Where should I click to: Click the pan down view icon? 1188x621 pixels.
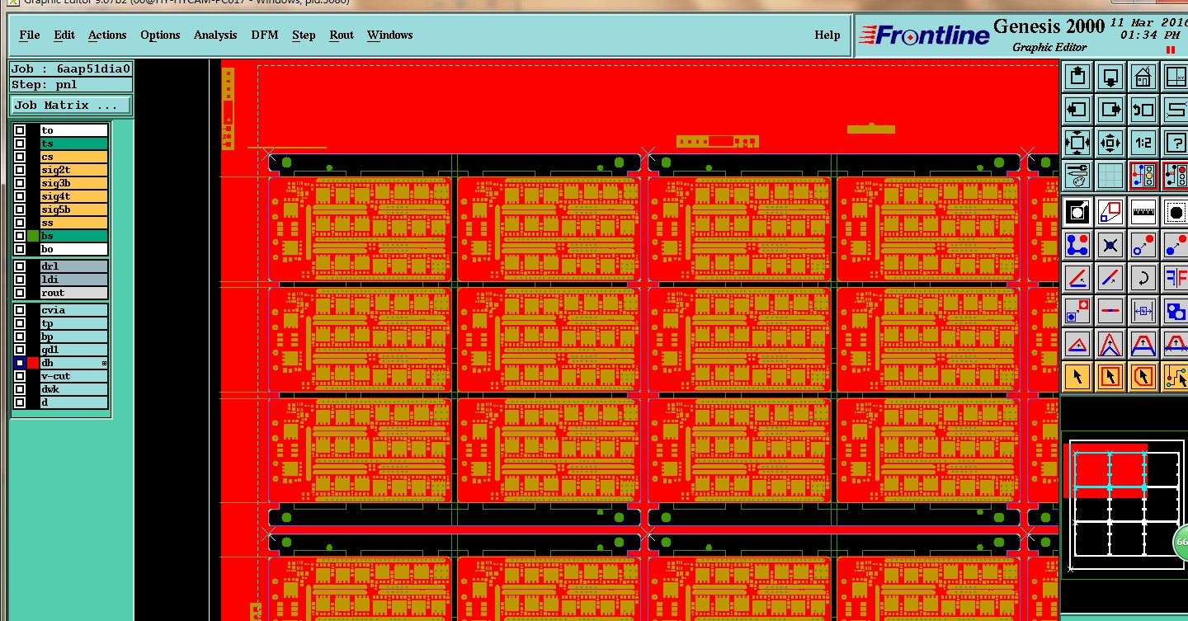(x=1110, y=78)
